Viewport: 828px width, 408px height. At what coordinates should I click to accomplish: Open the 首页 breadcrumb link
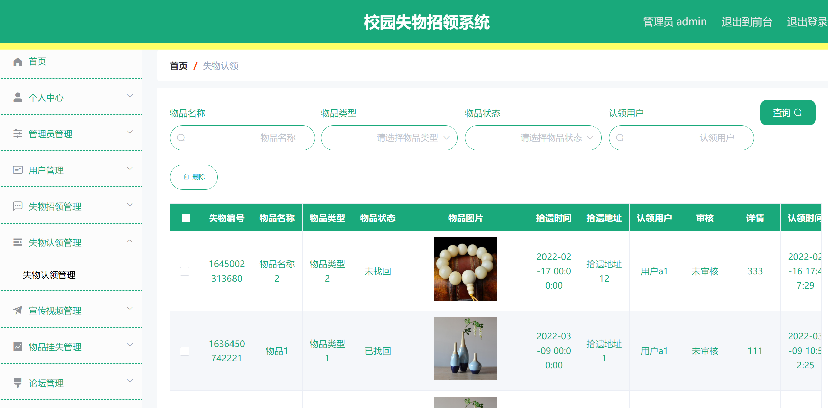click(x=178, y=66)
